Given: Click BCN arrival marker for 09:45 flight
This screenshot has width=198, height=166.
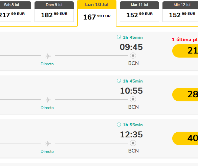Looking at the screenshot, I should click(133, 56).
